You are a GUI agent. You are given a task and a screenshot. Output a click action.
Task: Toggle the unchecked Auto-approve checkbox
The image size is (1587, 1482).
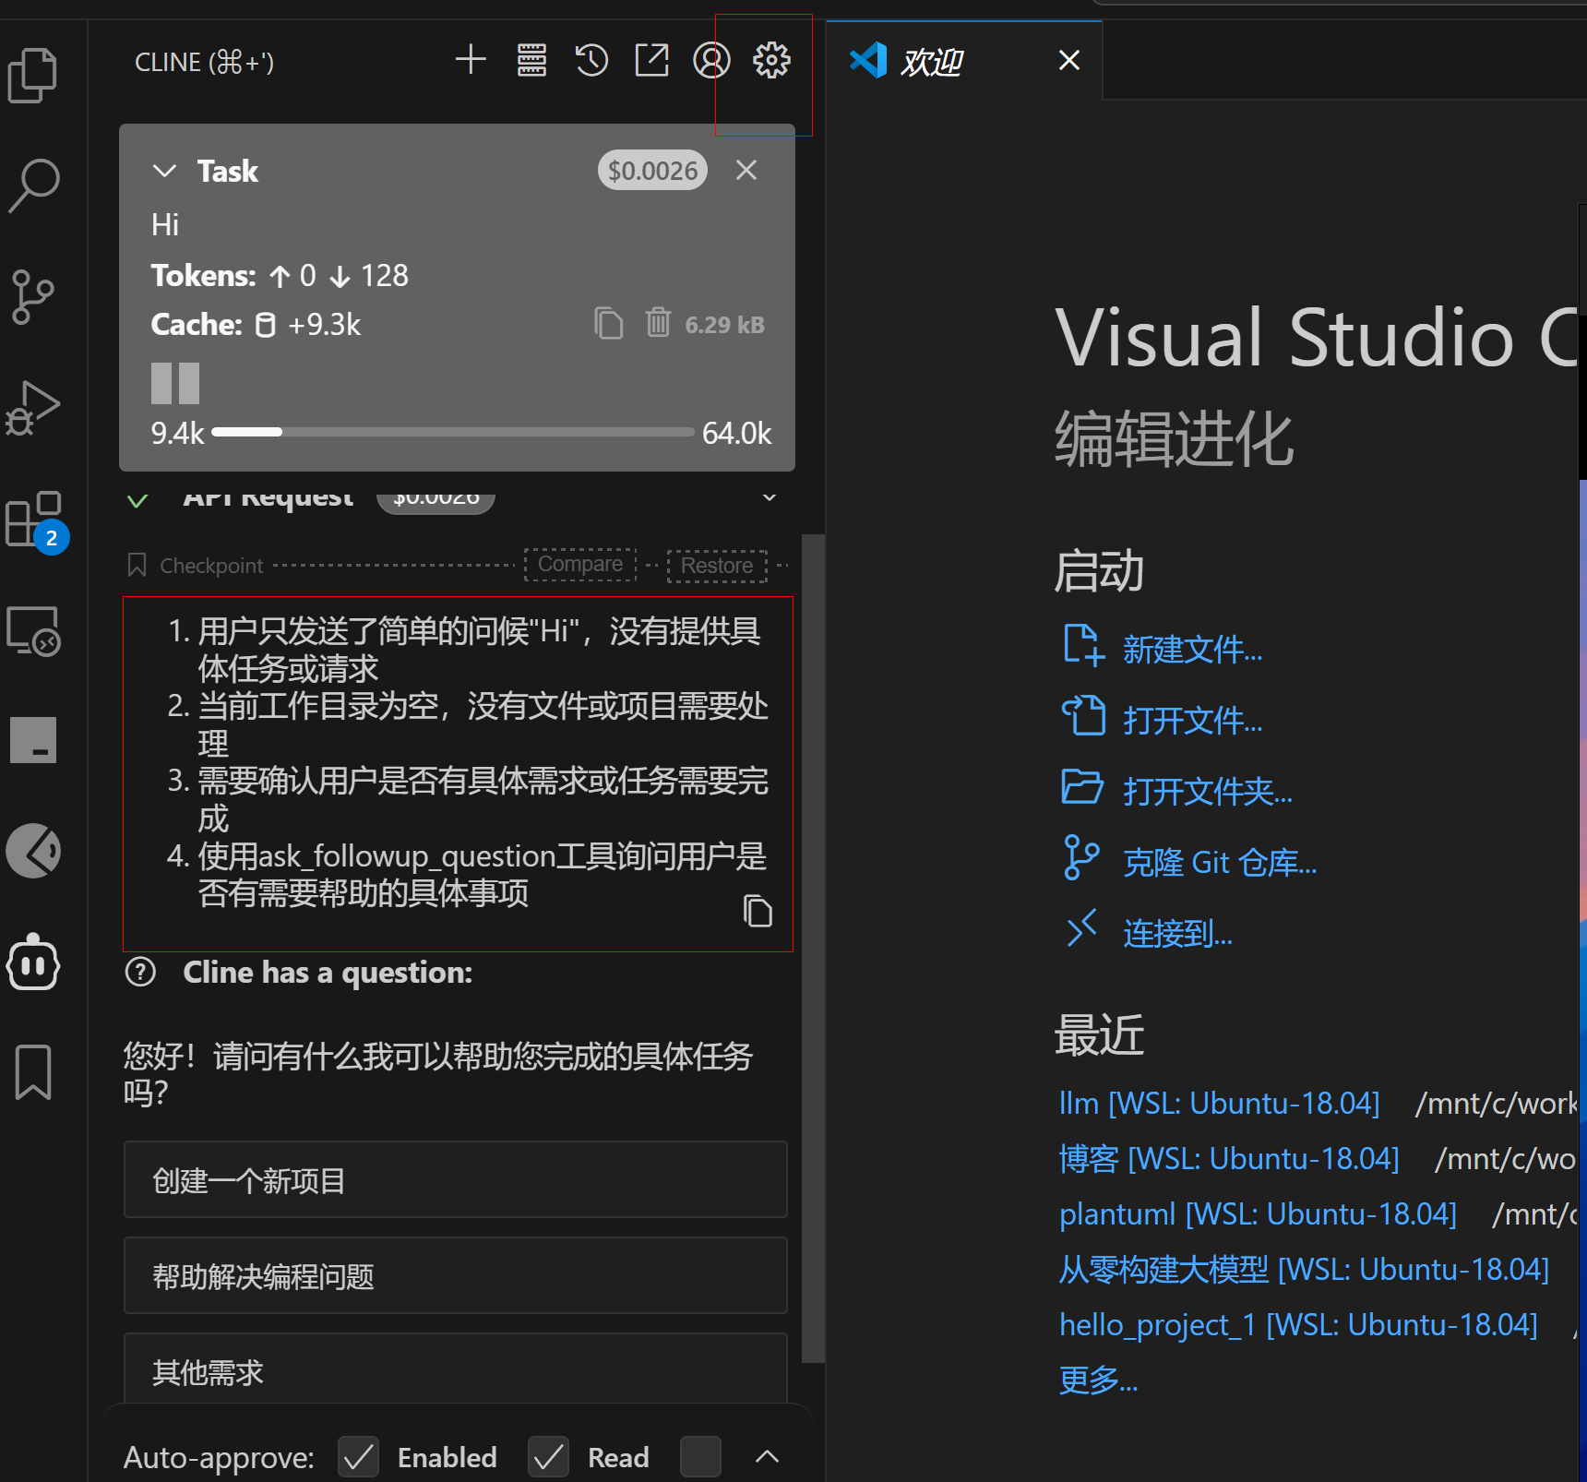pyautogui.click(x=700, y=1457)
